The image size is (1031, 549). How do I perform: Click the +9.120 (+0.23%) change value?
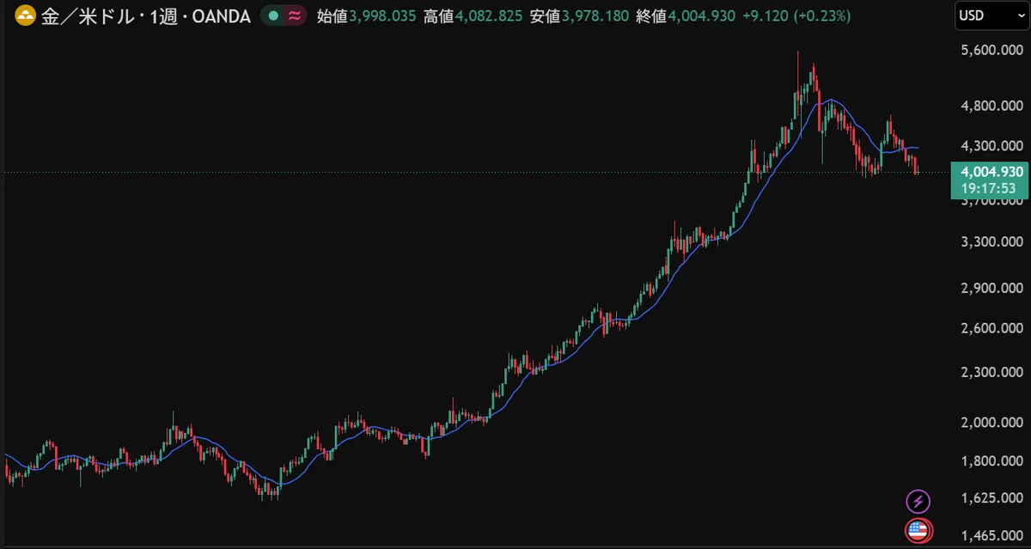(796, 15)
